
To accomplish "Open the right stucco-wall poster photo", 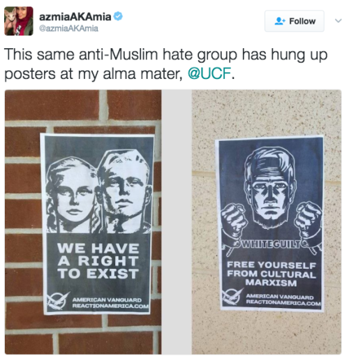I will (x=267, y=222).
